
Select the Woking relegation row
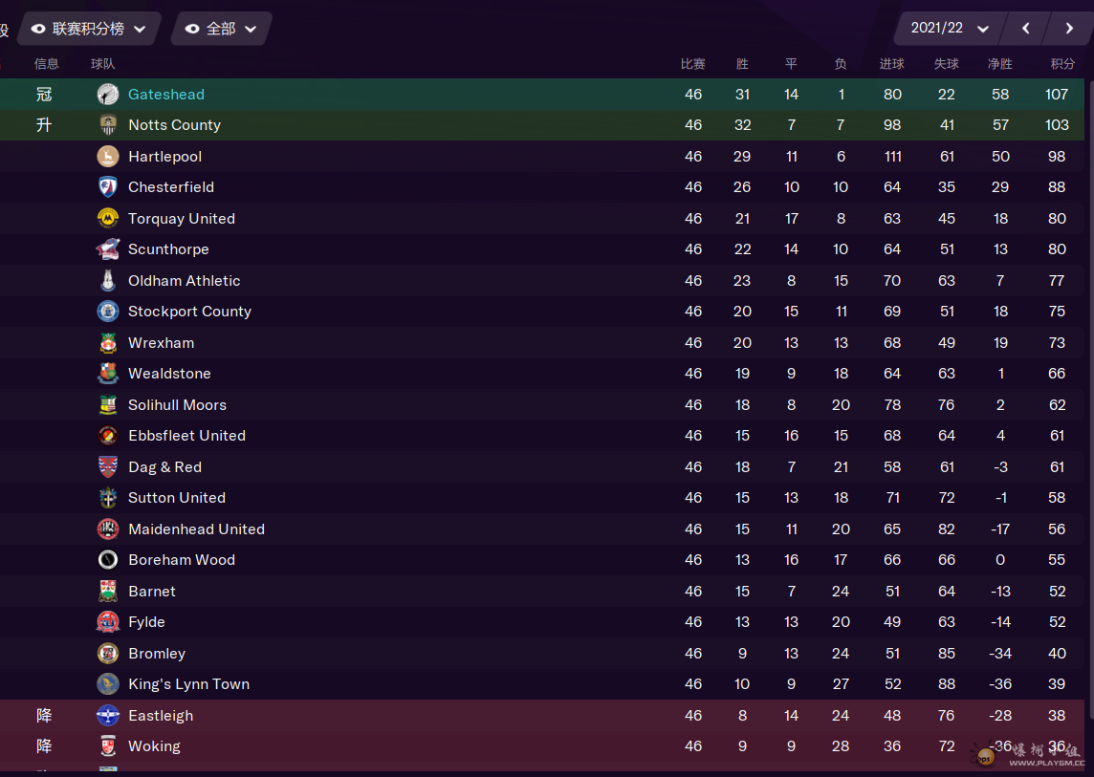click(x=383, y=746)
